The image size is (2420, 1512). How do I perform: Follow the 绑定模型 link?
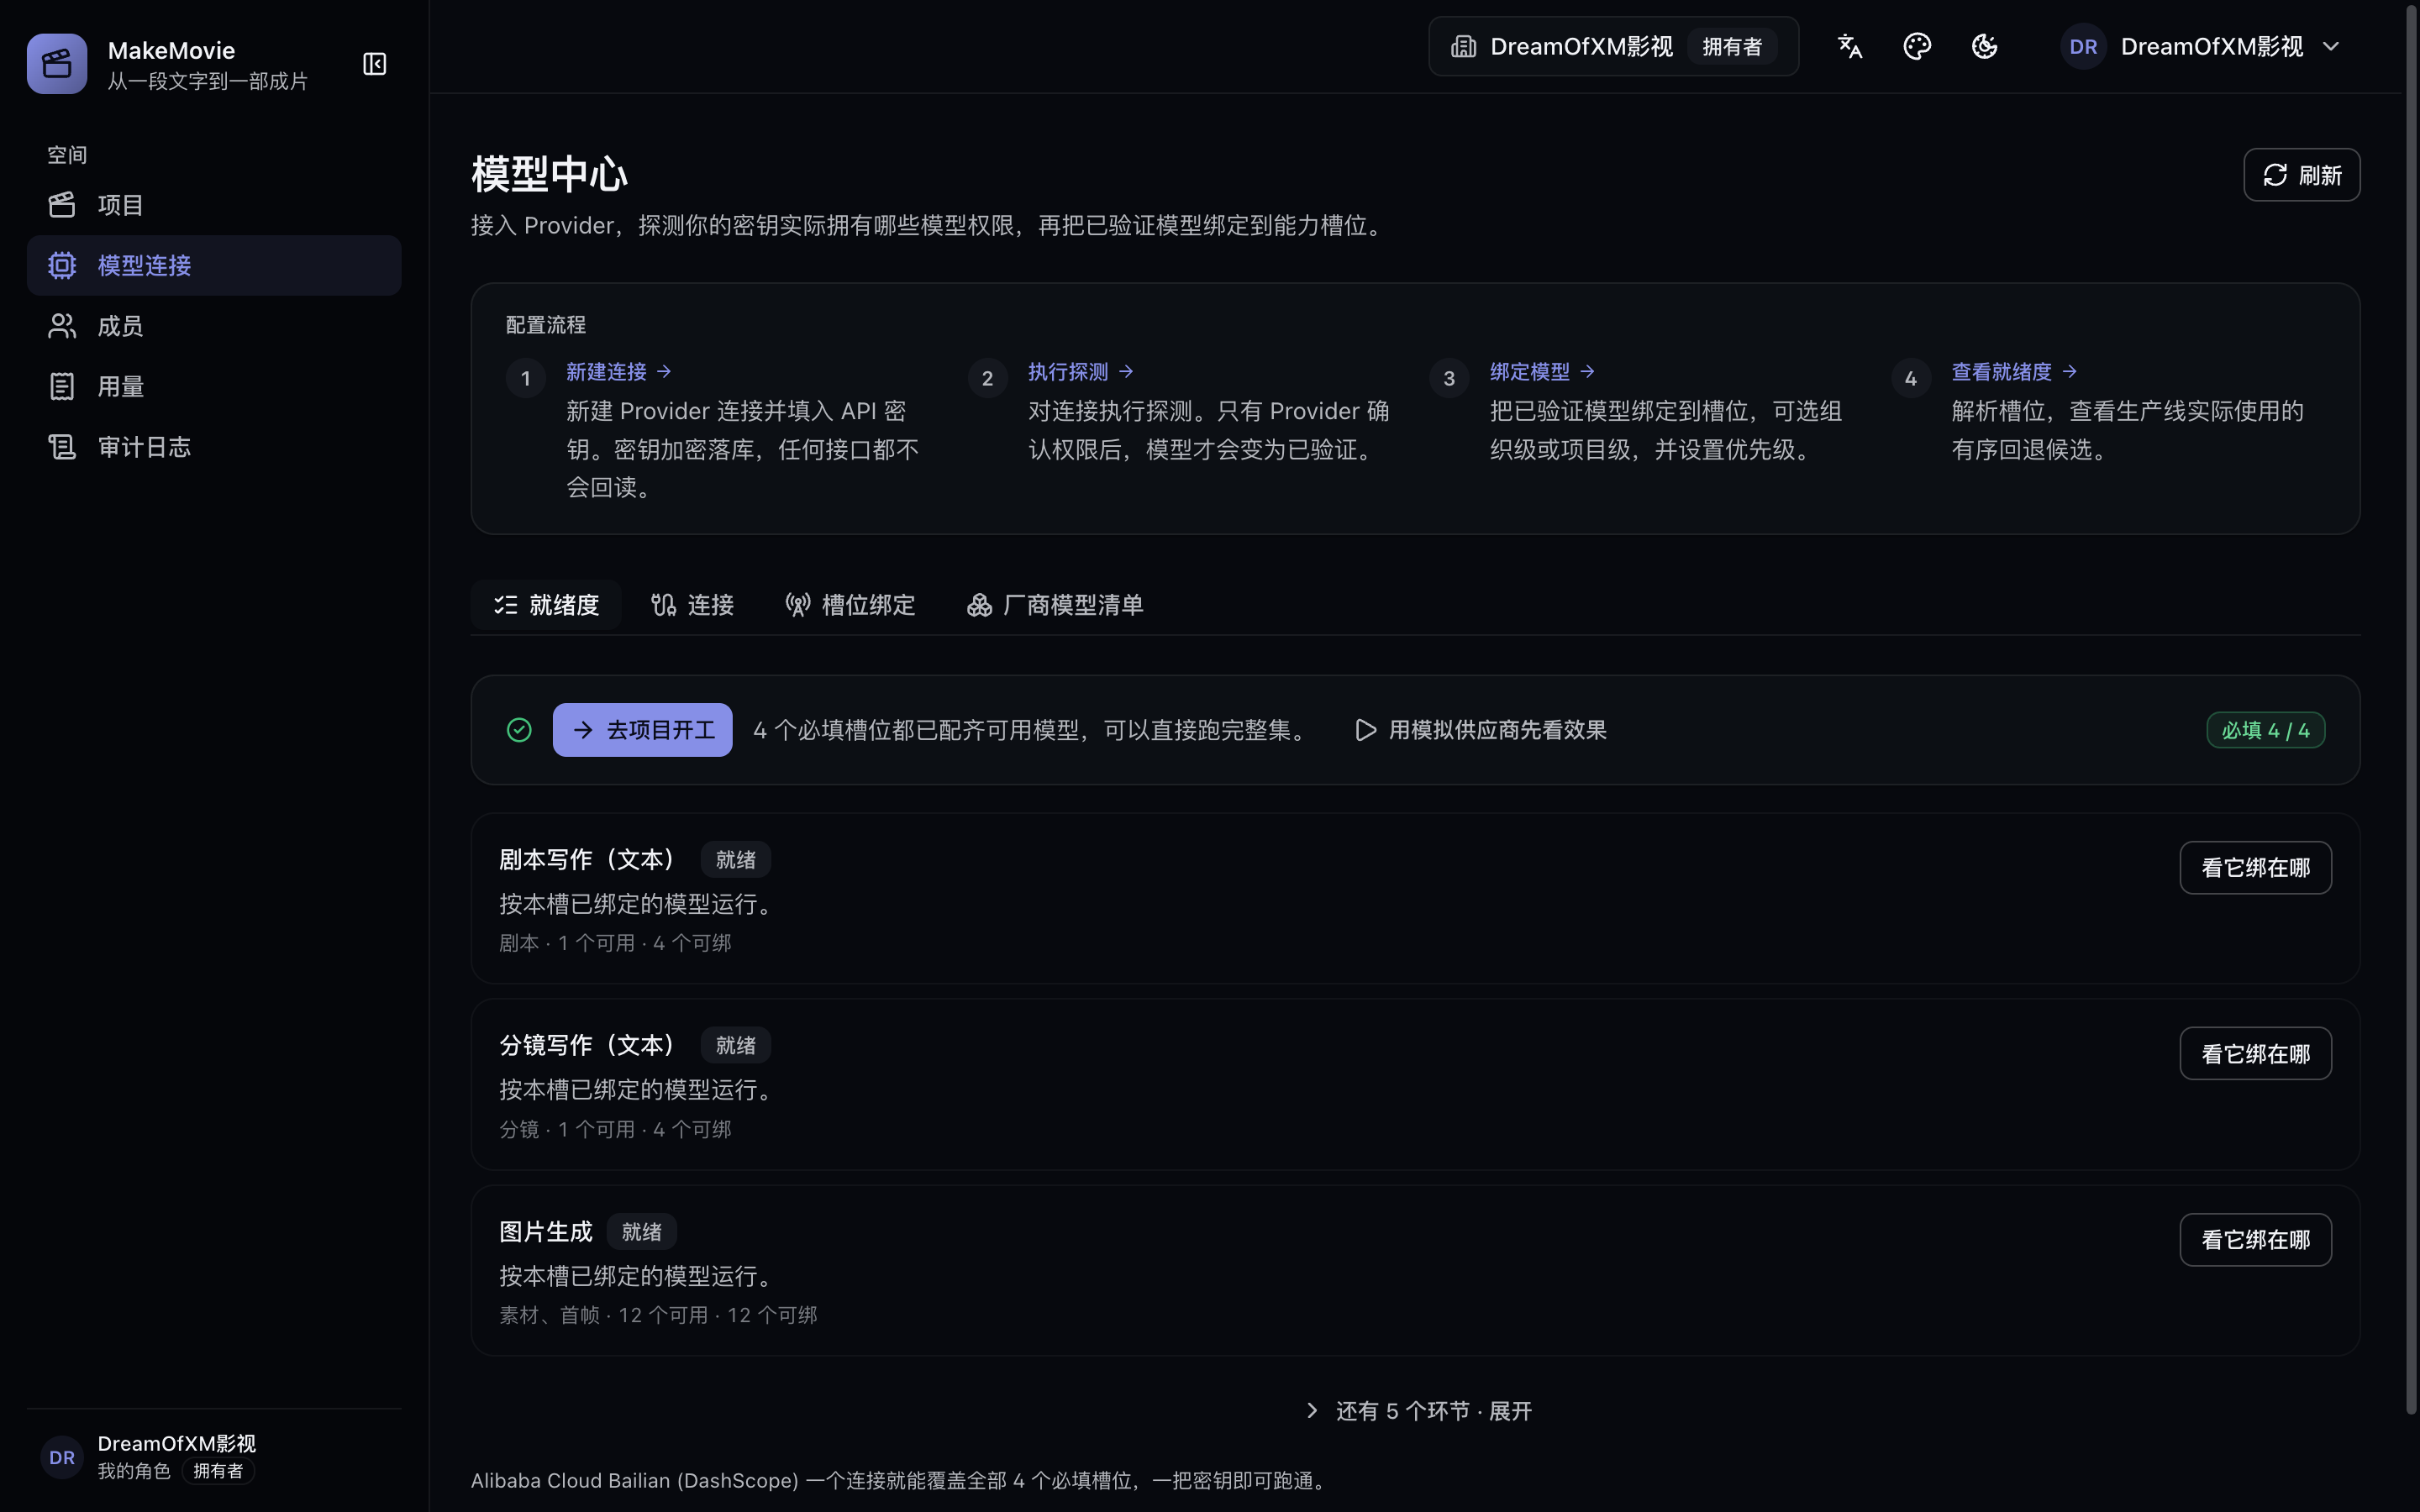[1542, 372]
